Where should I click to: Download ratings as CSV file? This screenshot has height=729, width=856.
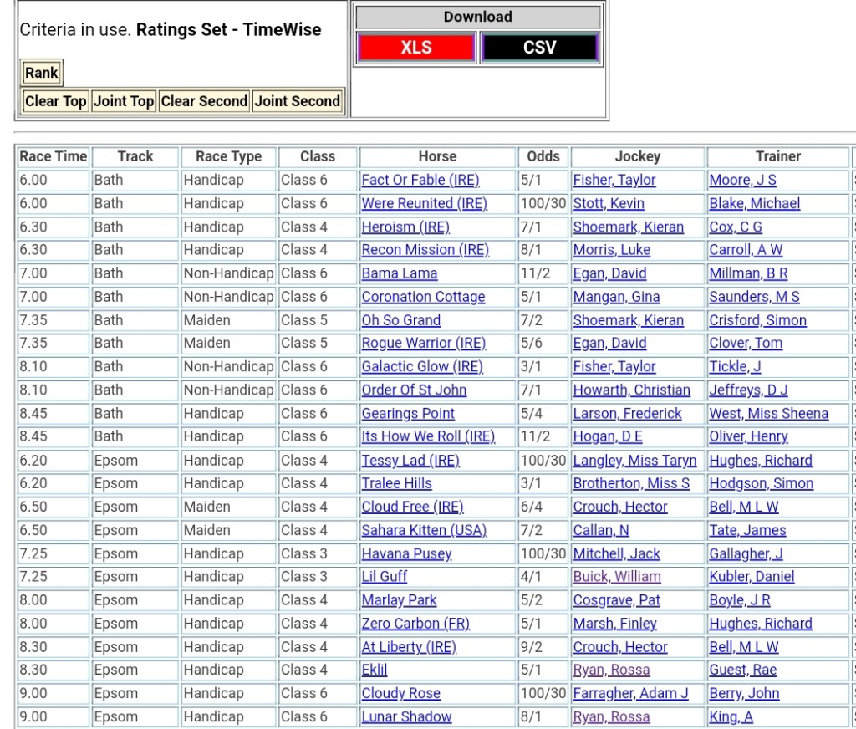tap(539, 48)
